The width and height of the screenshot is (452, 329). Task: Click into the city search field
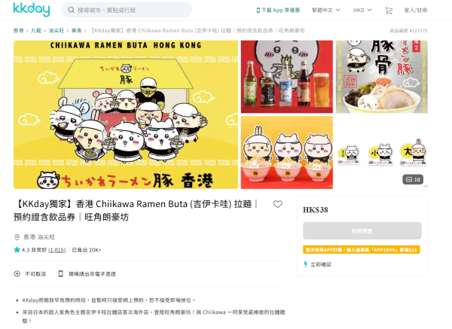127,10
